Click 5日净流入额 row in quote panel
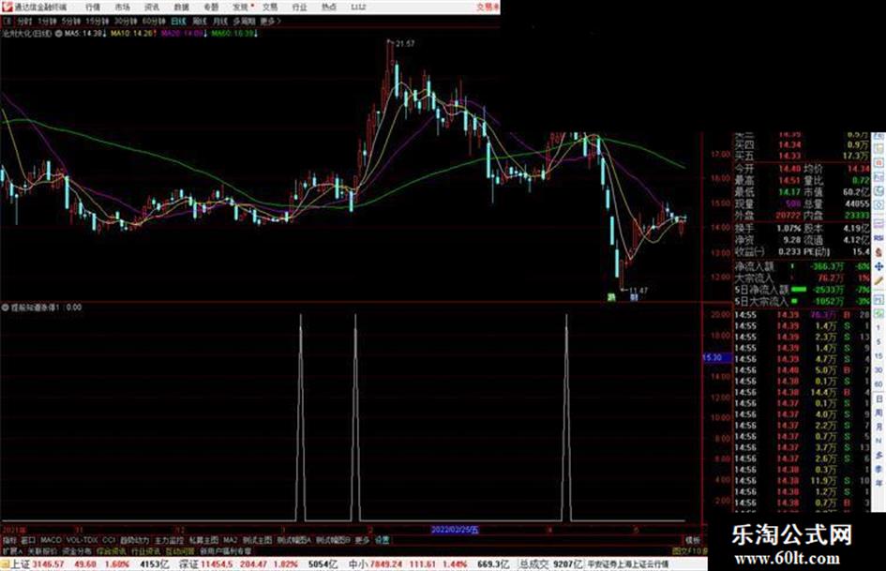This screenshot has width=886, height=571. 802,290
